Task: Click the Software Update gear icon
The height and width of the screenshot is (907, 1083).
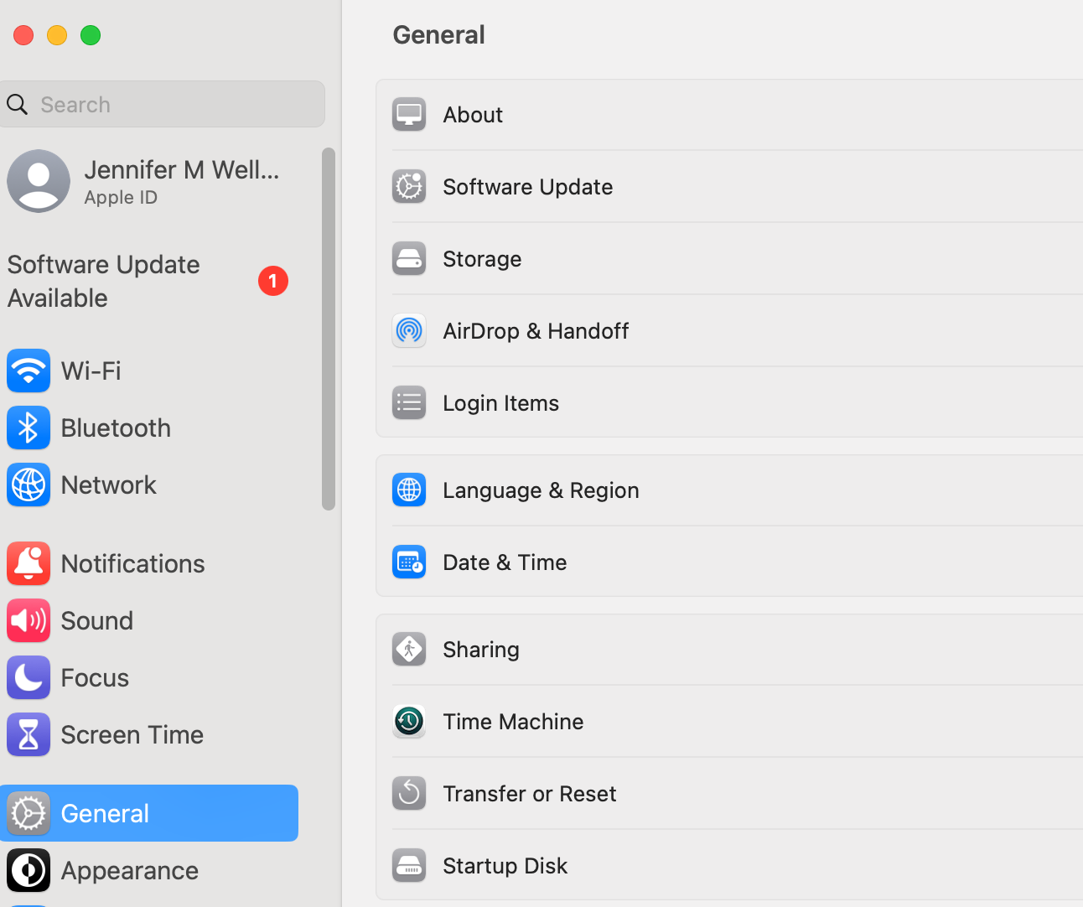Action: [x=409, y=187]
